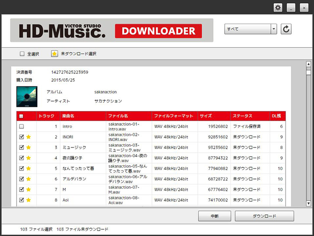Click the star in the 夜の踊り子 row
Viewport: 314px width, 236px height.
tap(28, 158)
